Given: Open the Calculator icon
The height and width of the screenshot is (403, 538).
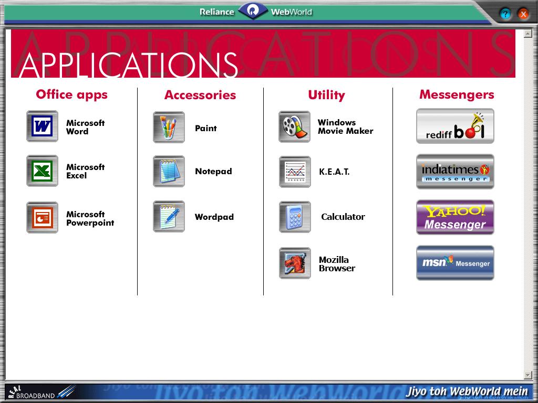Looking at the screenshot, I should click(x=295, y=217).
